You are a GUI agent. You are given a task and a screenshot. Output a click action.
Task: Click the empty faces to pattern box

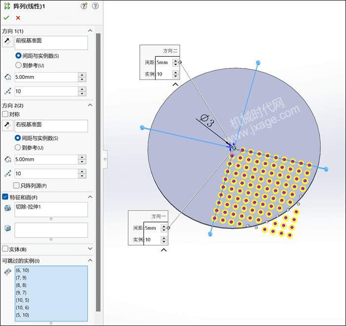coord(51,230)
